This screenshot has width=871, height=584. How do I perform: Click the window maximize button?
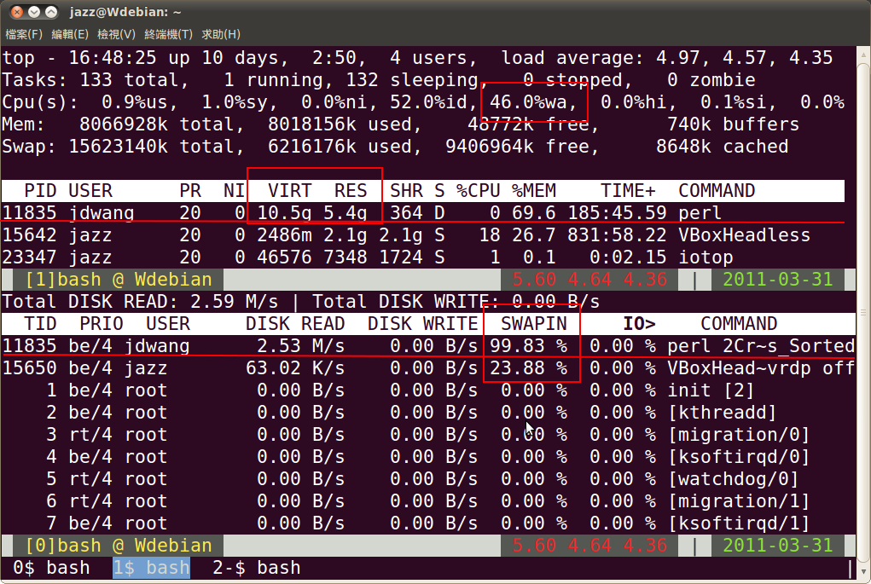pos(51,12)
